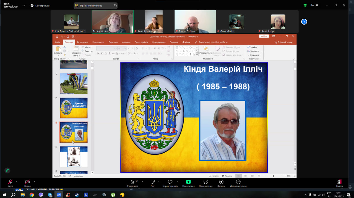Click the green Поделиться share screen icon
Viewport: 354px width, 198px height.
coord(188,182)
